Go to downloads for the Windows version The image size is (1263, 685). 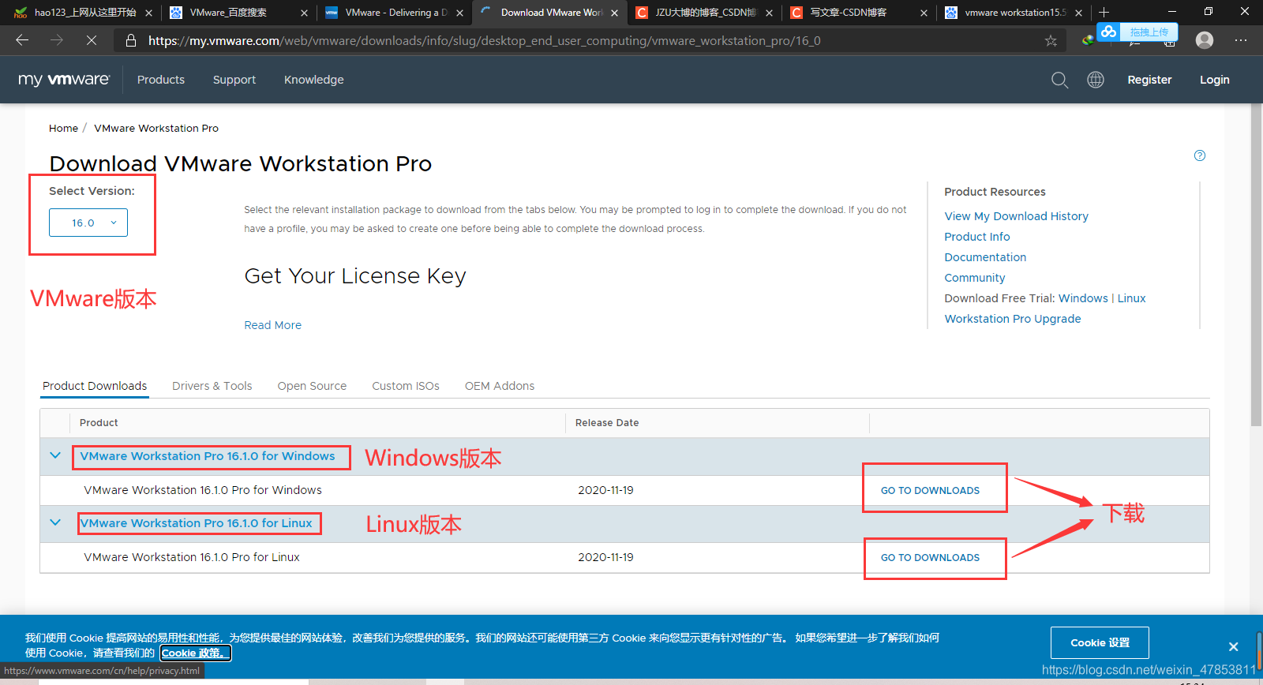click(930, 490)
